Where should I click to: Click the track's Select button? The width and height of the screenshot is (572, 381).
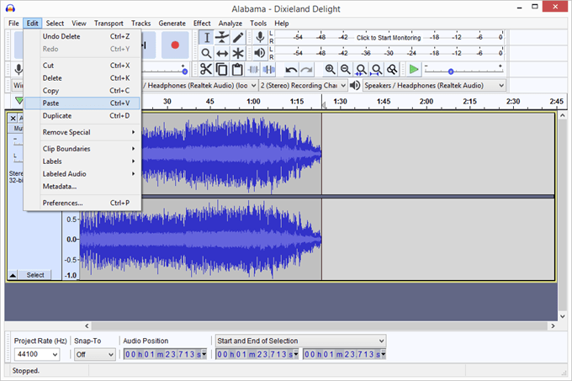(x=35, y=275)
